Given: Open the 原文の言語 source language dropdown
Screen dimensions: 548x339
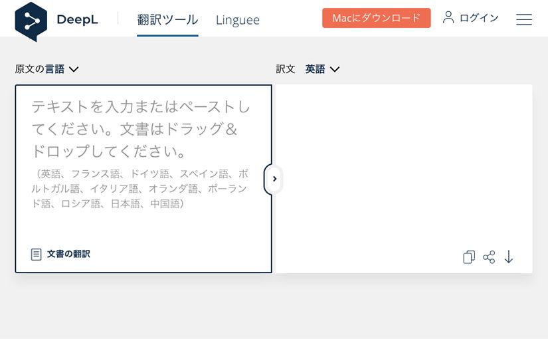Looking at the screenshot, I should click(x=40, y=69).
